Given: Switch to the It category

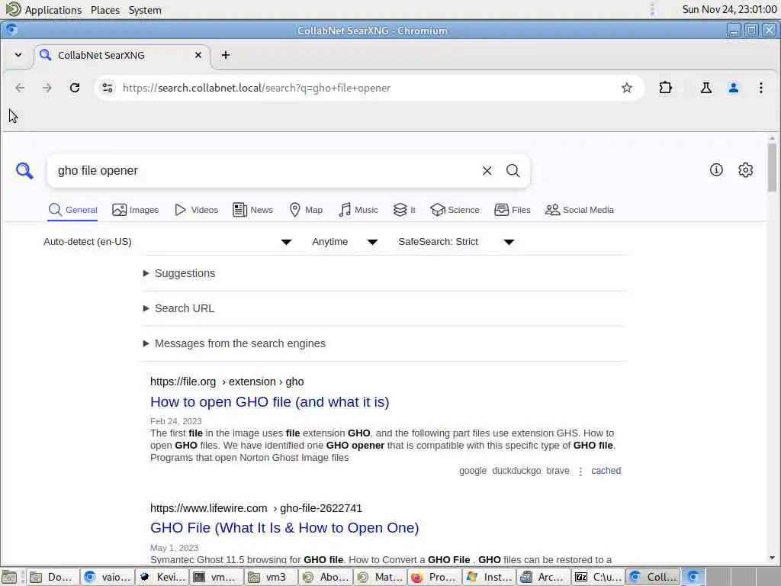Looking at the screenshot, I should pyautogui.click(x=404, y=210).
